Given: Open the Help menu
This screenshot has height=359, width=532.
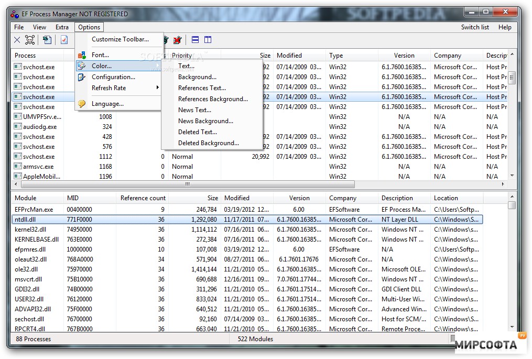Looking at the screenshot, I should click(x=505, y=27).
